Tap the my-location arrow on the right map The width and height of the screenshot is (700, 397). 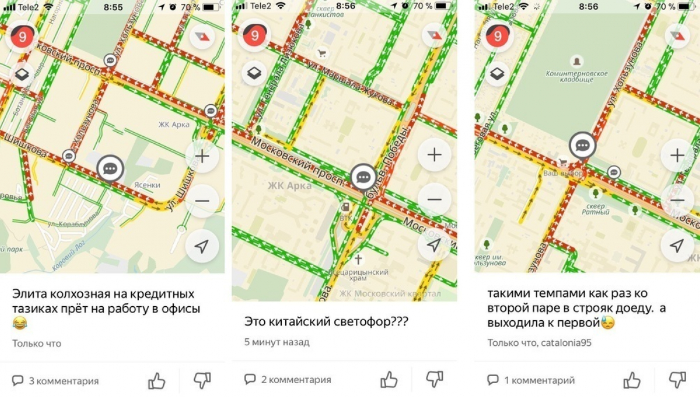pyautogui.click(x=677, y=246)
